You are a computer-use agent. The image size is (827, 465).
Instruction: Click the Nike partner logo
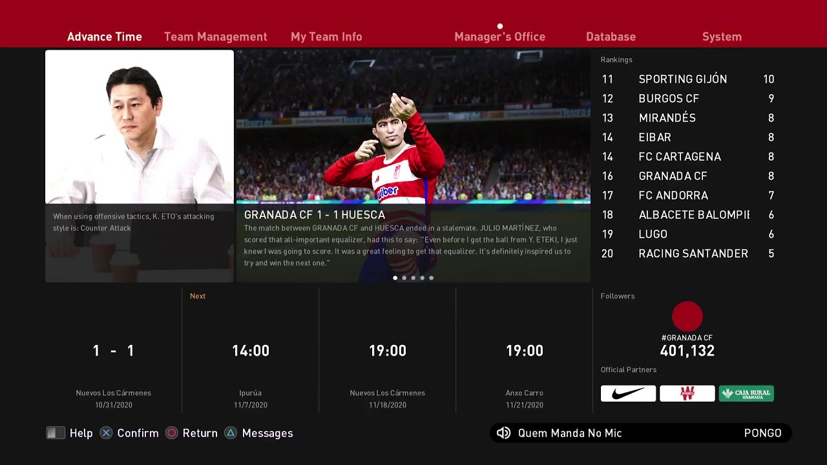pos(628,393)
